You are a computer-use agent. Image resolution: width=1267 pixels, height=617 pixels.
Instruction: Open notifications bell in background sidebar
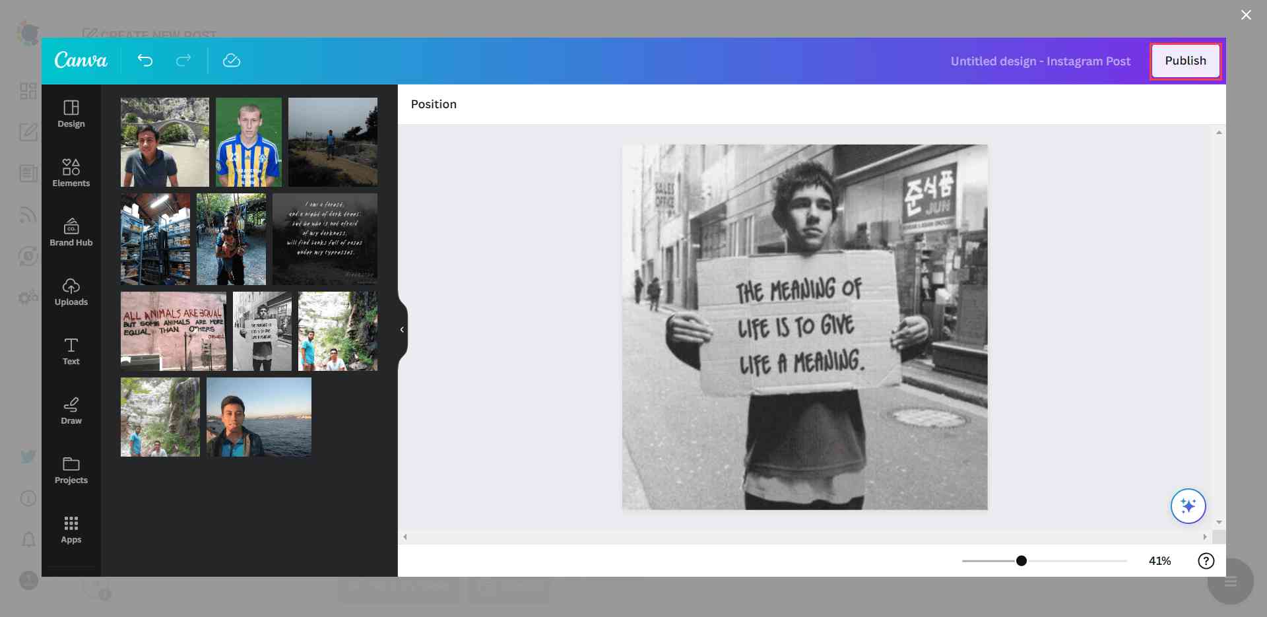(28, 540)
